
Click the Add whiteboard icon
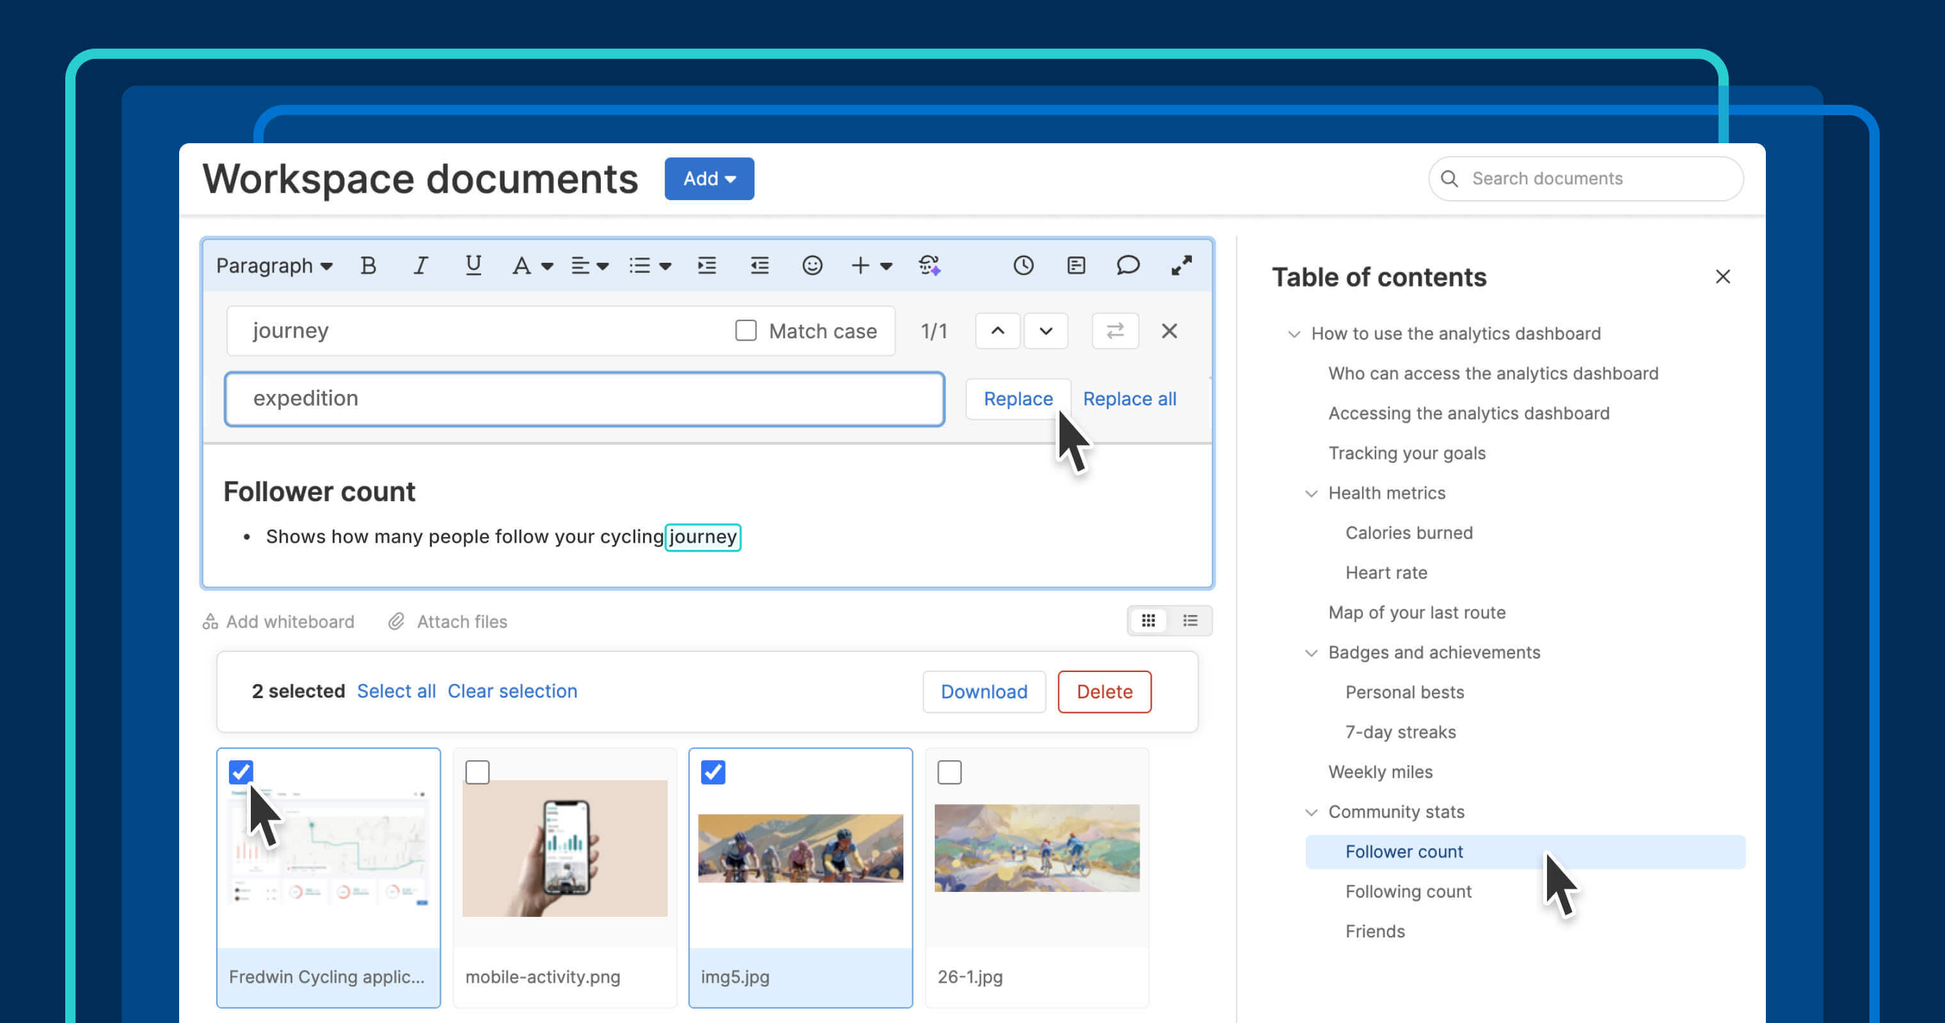[210, 621]
